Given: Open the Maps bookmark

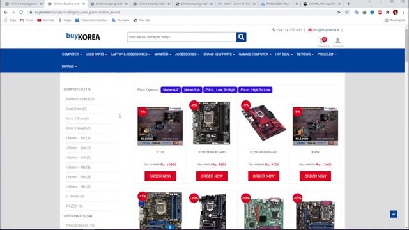Looking at the screenshot, I should [65, 20].
